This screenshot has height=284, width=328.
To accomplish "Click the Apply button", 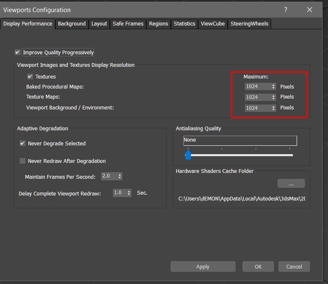I will tap(203, 266).
